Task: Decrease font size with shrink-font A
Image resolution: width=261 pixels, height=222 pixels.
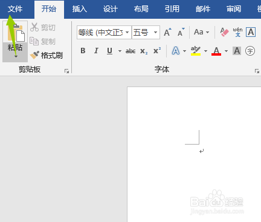Action: [181, 32]
